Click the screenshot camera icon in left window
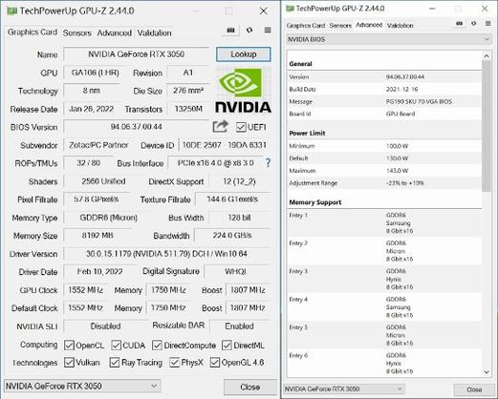498x399 pixels. click(x=230, y=31)
